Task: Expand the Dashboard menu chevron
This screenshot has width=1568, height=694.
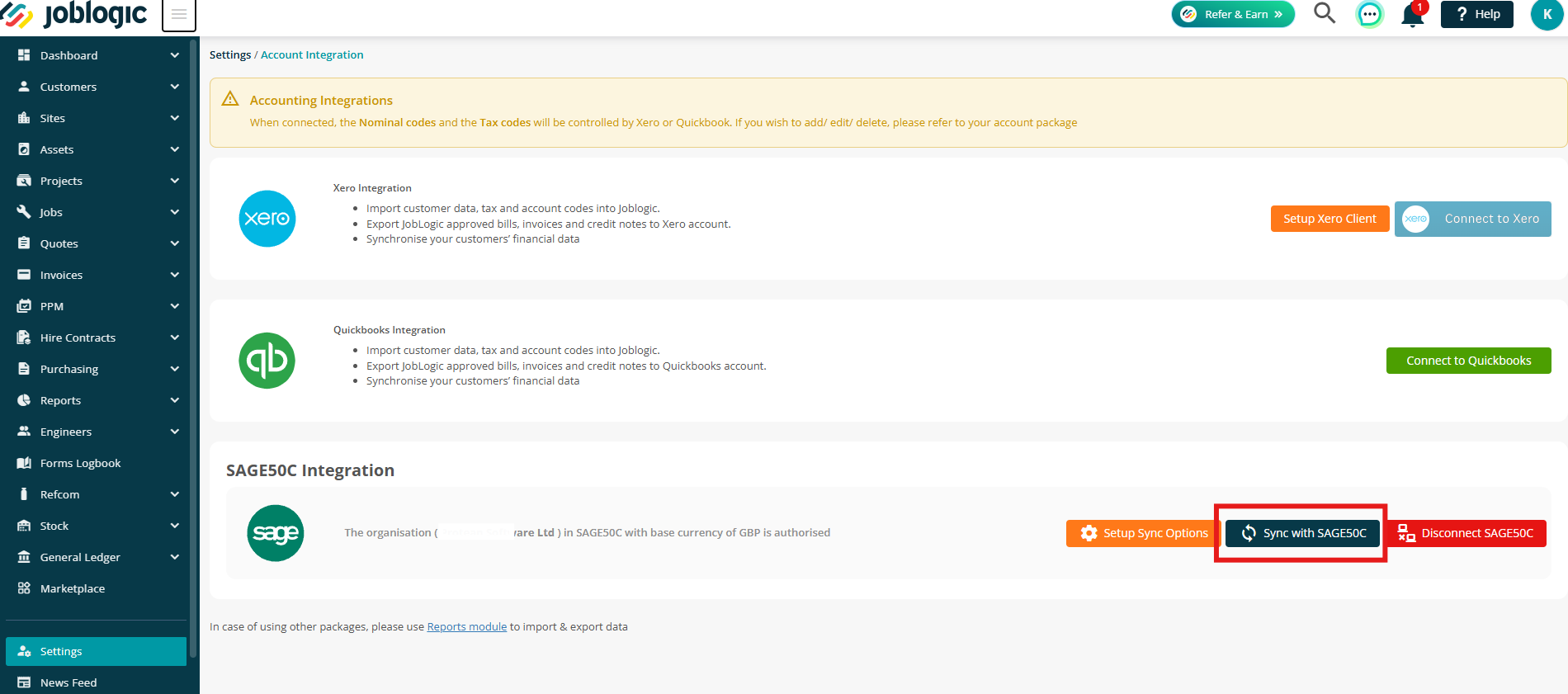Action: coord(175,55)
